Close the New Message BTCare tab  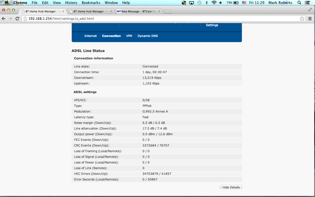click(159, 11)
